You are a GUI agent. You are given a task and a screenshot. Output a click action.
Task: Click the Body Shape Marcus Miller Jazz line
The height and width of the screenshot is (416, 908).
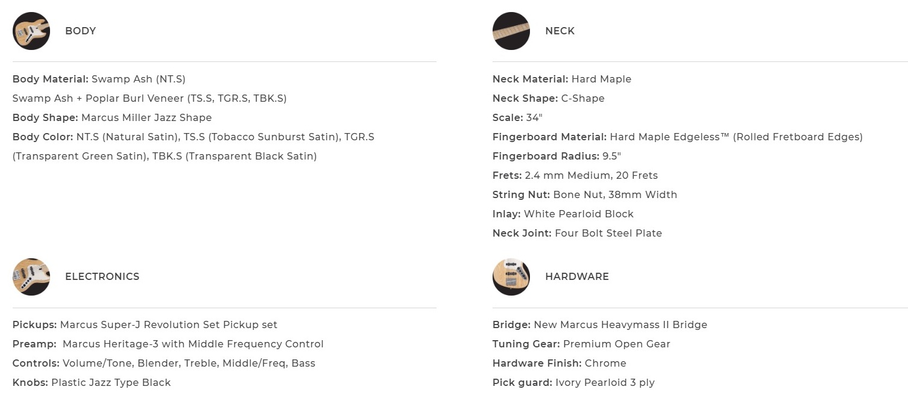coord(112,118)
